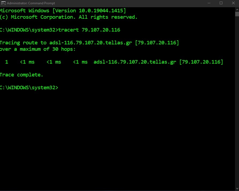The width and height of the screenshot is (239, 191).
Task: Click the active C:\WINDOWS\system32 prompt line
Action: click(29, 87)
